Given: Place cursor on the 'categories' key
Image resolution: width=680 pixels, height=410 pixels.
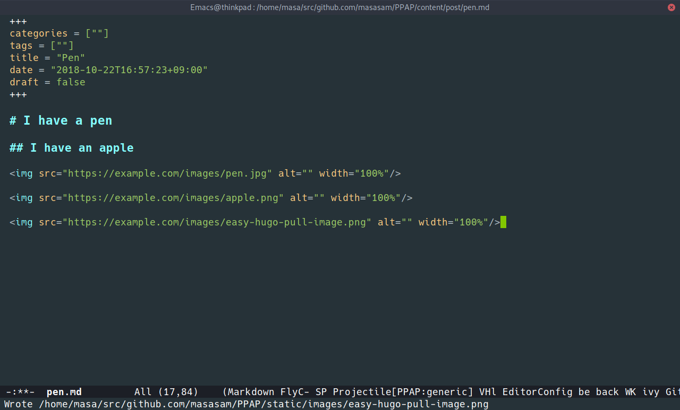Looking at the screenshot, I should click(x=39, y=33).
